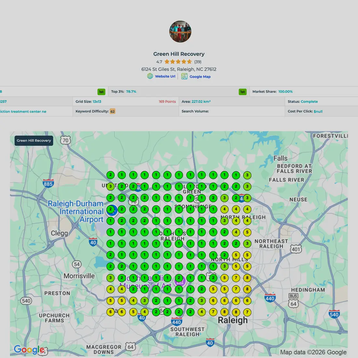Select the Status value Complete
358x358 pixels.
point(309,102)
